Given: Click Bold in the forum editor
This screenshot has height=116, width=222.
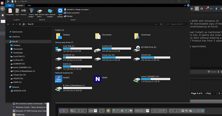Looking at the screenshot, I should pos(77,111).
